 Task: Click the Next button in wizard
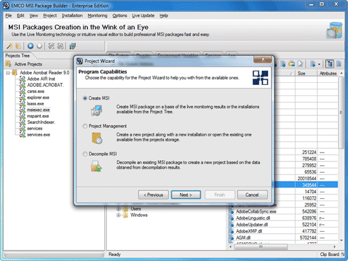pos(186,195)
